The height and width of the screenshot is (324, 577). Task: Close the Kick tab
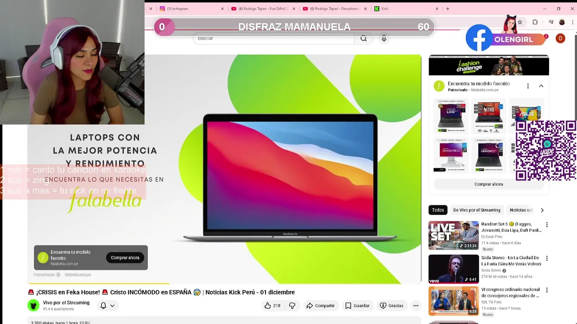tap(437, 9)
